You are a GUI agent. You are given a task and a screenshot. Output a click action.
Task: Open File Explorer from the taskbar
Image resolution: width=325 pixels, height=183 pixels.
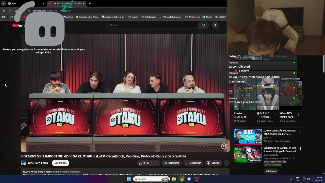pyautogui.click(x=174, y=179)
